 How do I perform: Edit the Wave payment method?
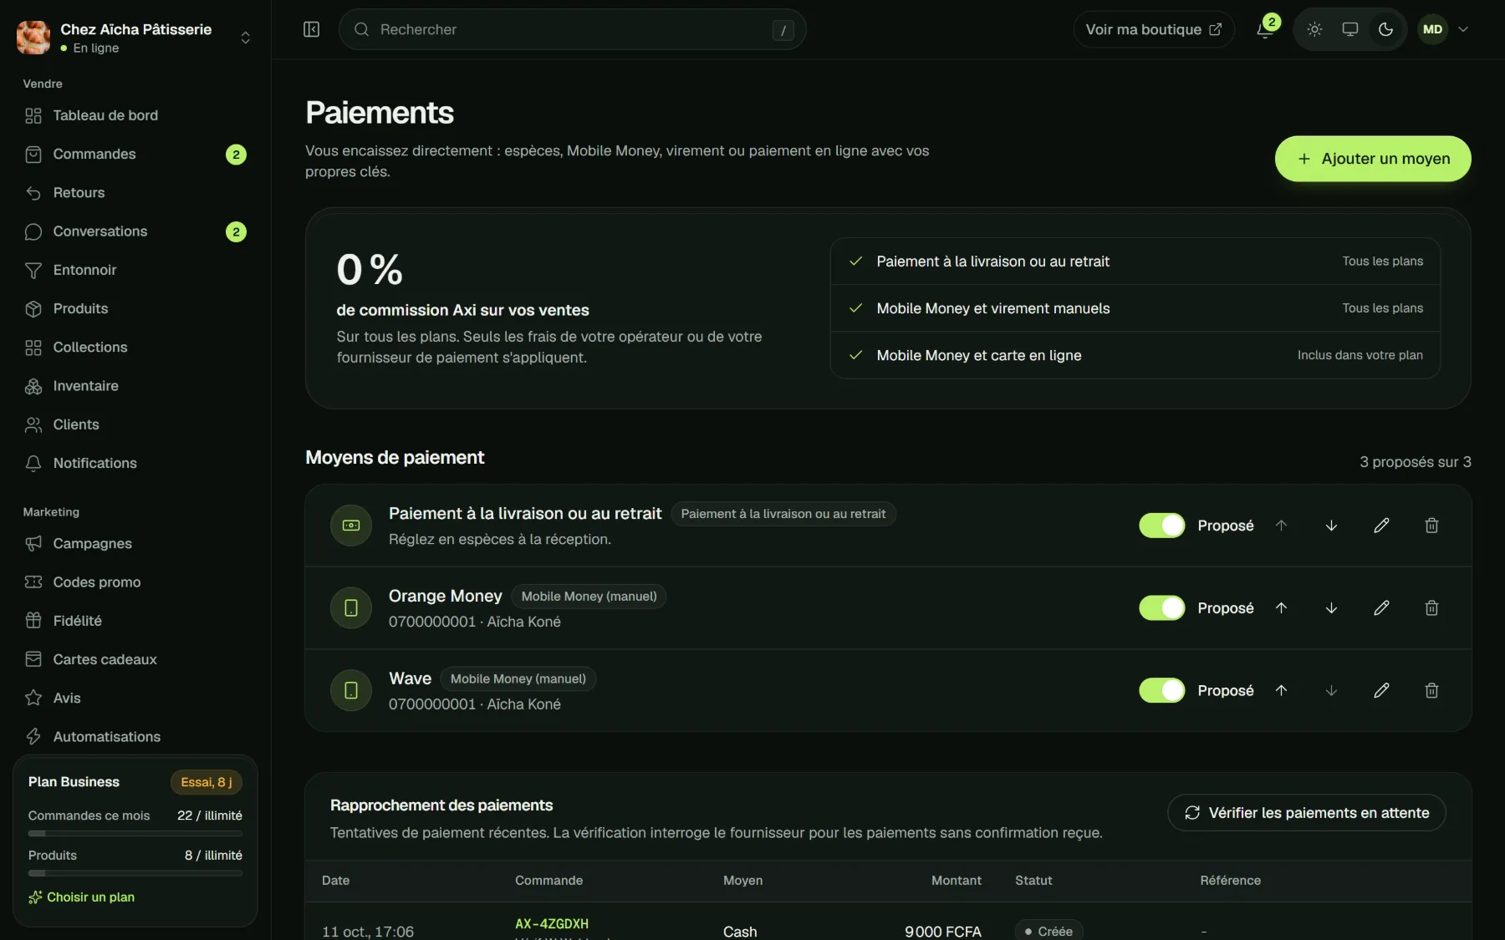pyautogui.click(x=1381, y=690)
